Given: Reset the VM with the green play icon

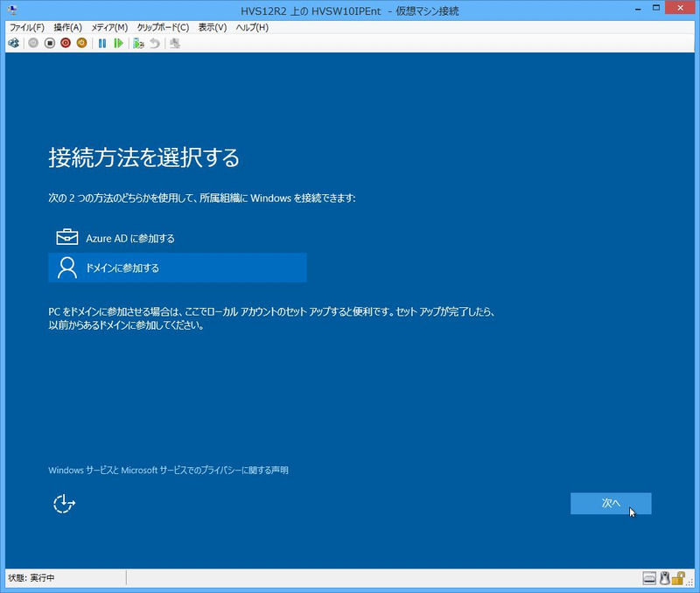Looking at the screenshot, I should click(x=118, y=43).
